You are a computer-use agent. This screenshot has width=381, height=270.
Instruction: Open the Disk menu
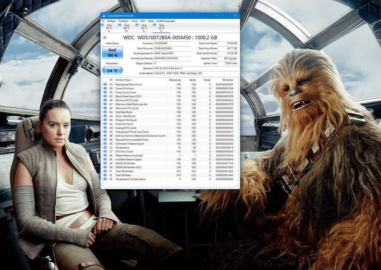[x=142, y=21]
